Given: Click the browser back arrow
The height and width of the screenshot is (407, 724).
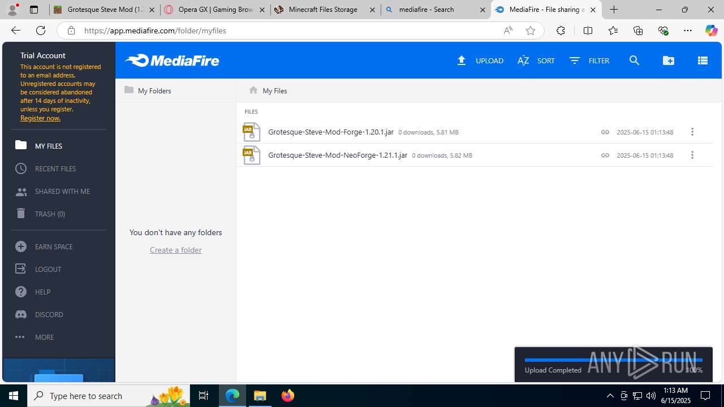Looking at the screenshot, I should 16,31.
